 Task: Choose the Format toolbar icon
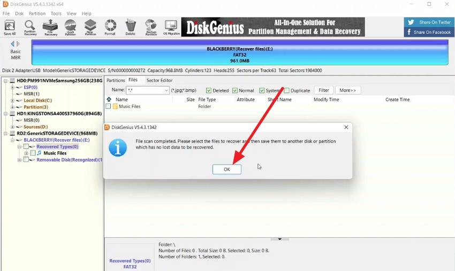(110, 28)
